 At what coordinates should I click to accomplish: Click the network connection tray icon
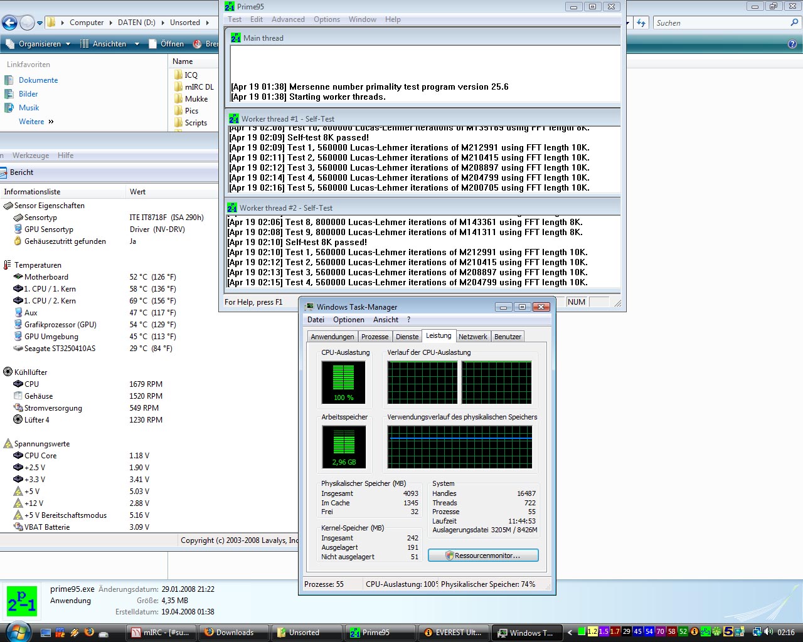757,632
